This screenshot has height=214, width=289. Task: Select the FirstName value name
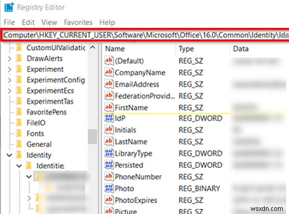131,108
